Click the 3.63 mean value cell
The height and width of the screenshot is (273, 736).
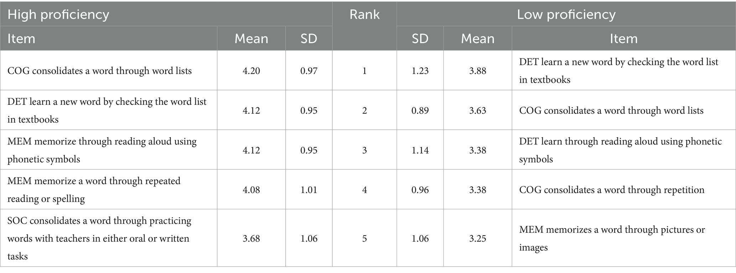coord(477,110)
